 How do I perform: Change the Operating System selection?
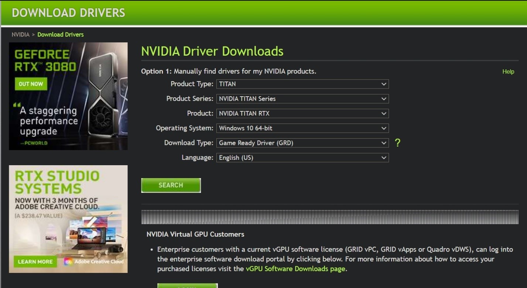coord(302,128)
